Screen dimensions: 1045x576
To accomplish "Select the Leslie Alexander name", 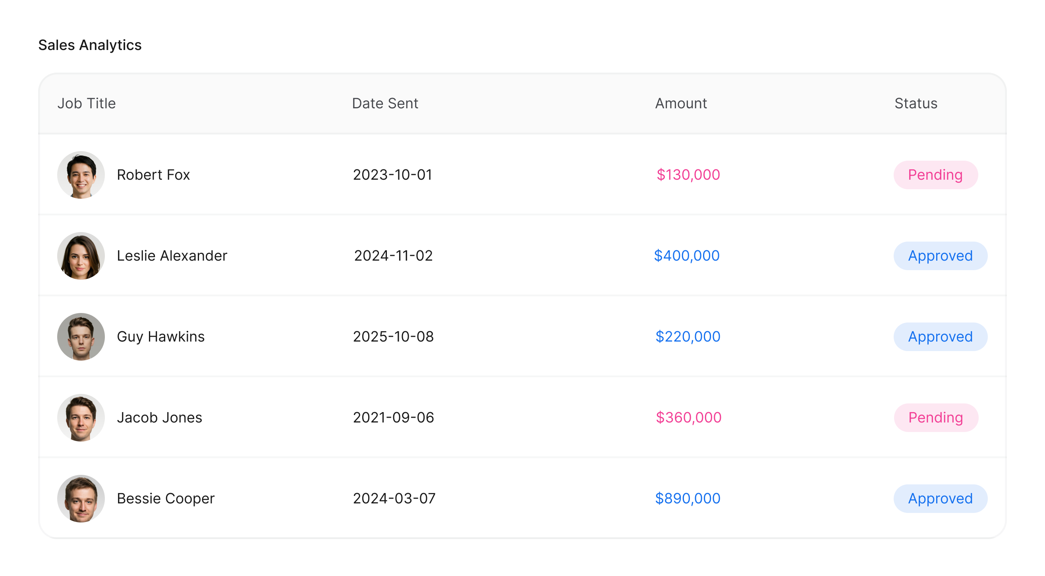I will (172, 256).
